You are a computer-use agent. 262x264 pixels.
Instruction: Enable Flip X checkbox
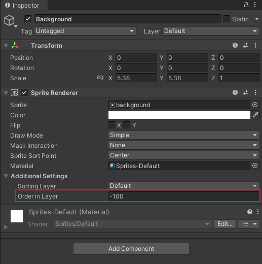pyautogui.click(x=111, y=125)
